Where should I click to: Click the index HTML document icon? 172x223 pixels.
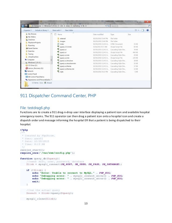coord(58,44)
